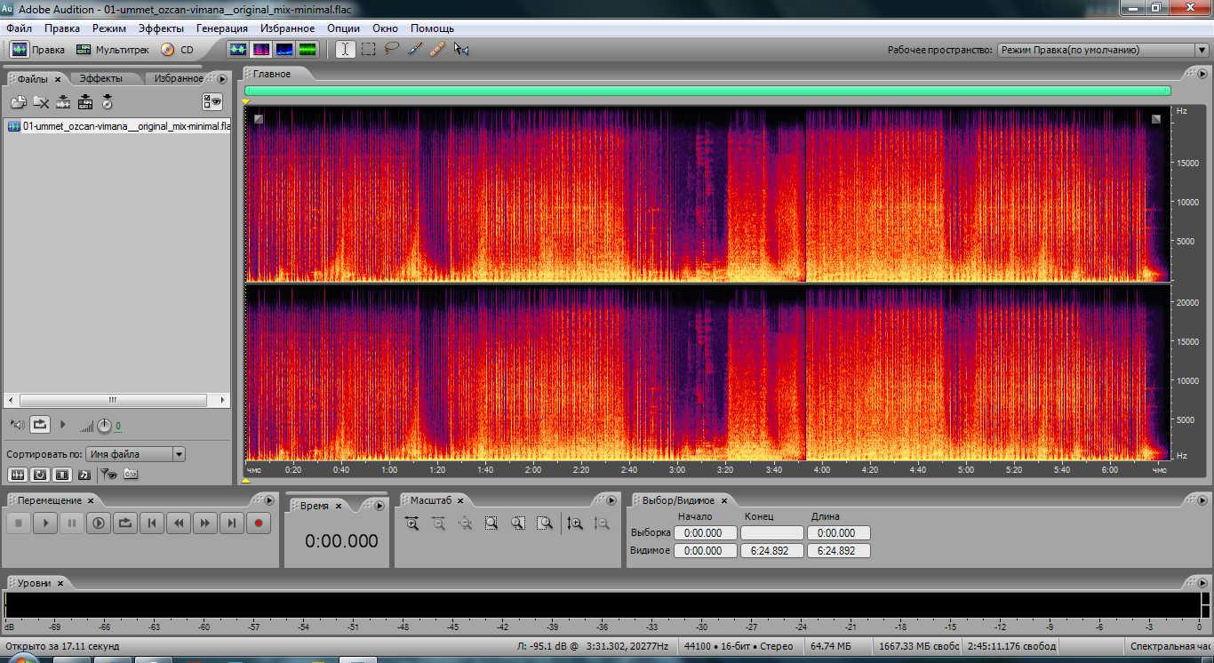Open Перемещение panel options menu arrow

(x=268, y=501)
